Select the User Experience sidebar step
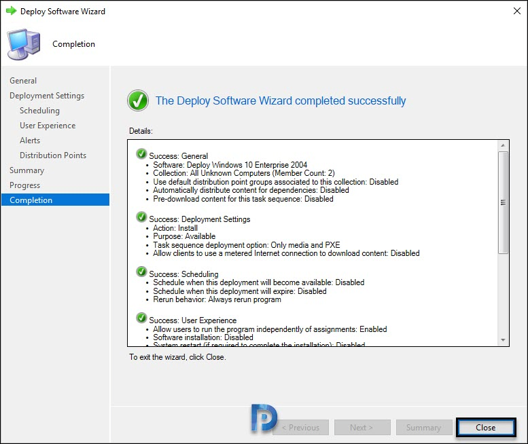Screen dimensions: 528x444 pyautogui.click(x=48, y=126)
